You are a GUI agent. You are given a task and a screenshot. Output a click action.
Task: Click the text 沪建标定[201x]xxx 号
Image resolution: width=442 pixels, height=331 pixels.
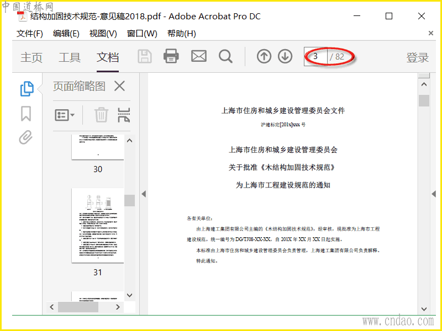tap(283, 125)
